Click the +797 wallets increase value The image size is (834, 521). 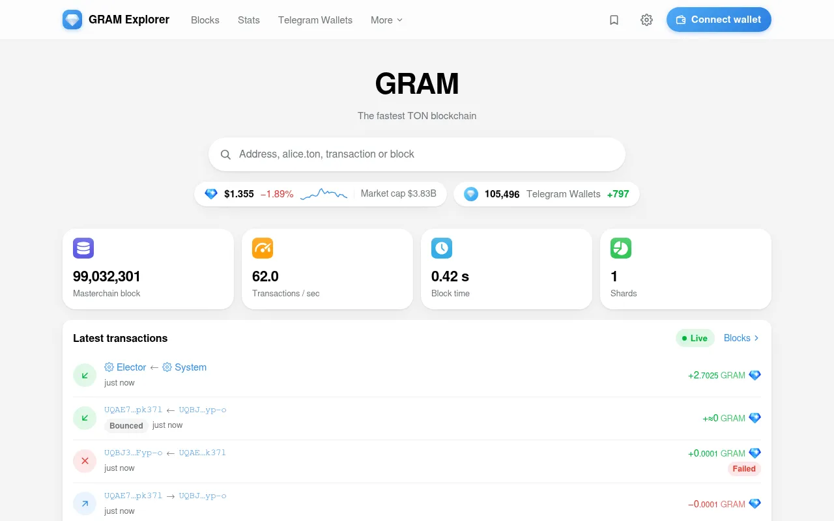point(618,194)
